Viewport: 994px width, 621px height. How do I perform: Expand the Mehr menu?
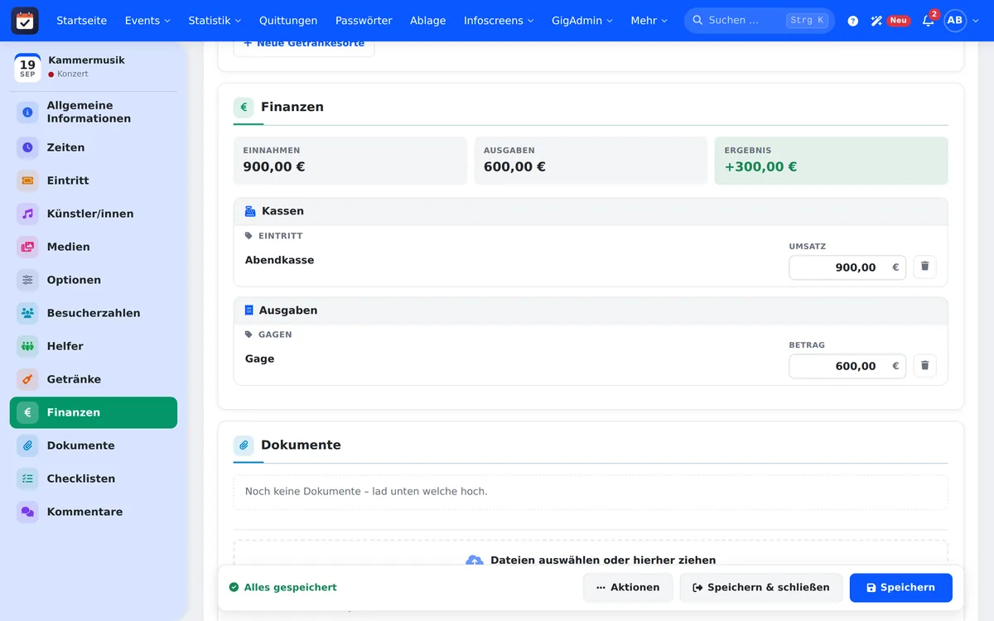coord(649,21)
